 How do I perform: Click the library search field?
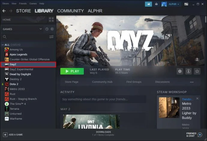[28, 37]
